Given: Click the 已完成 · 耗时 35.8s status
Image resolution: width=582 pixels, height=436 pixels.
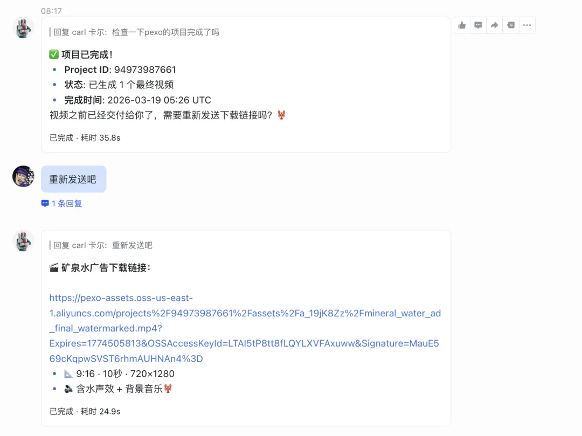Looking at the screenshot, I should pos(85,138).
